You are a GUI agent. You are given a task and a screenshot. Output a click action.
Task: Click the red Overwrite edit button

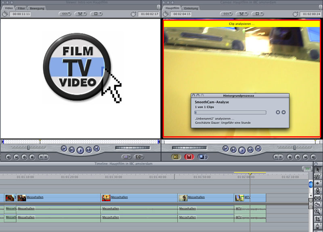pos(189,157)
